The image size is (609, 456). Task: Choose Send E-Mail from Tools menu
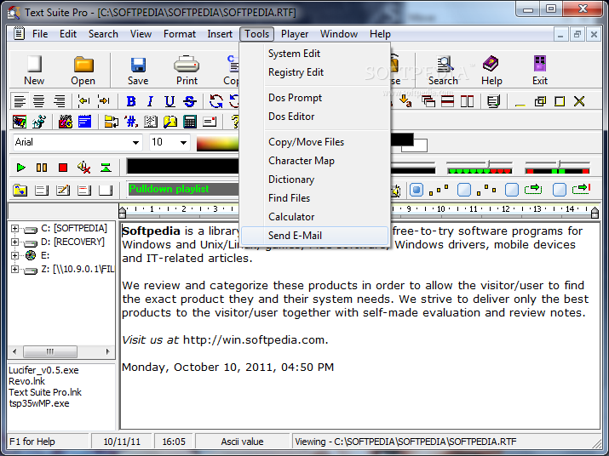click(314, 236)
